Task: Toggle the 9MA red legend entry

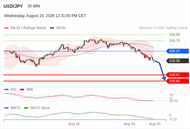Action: point(26,89)
